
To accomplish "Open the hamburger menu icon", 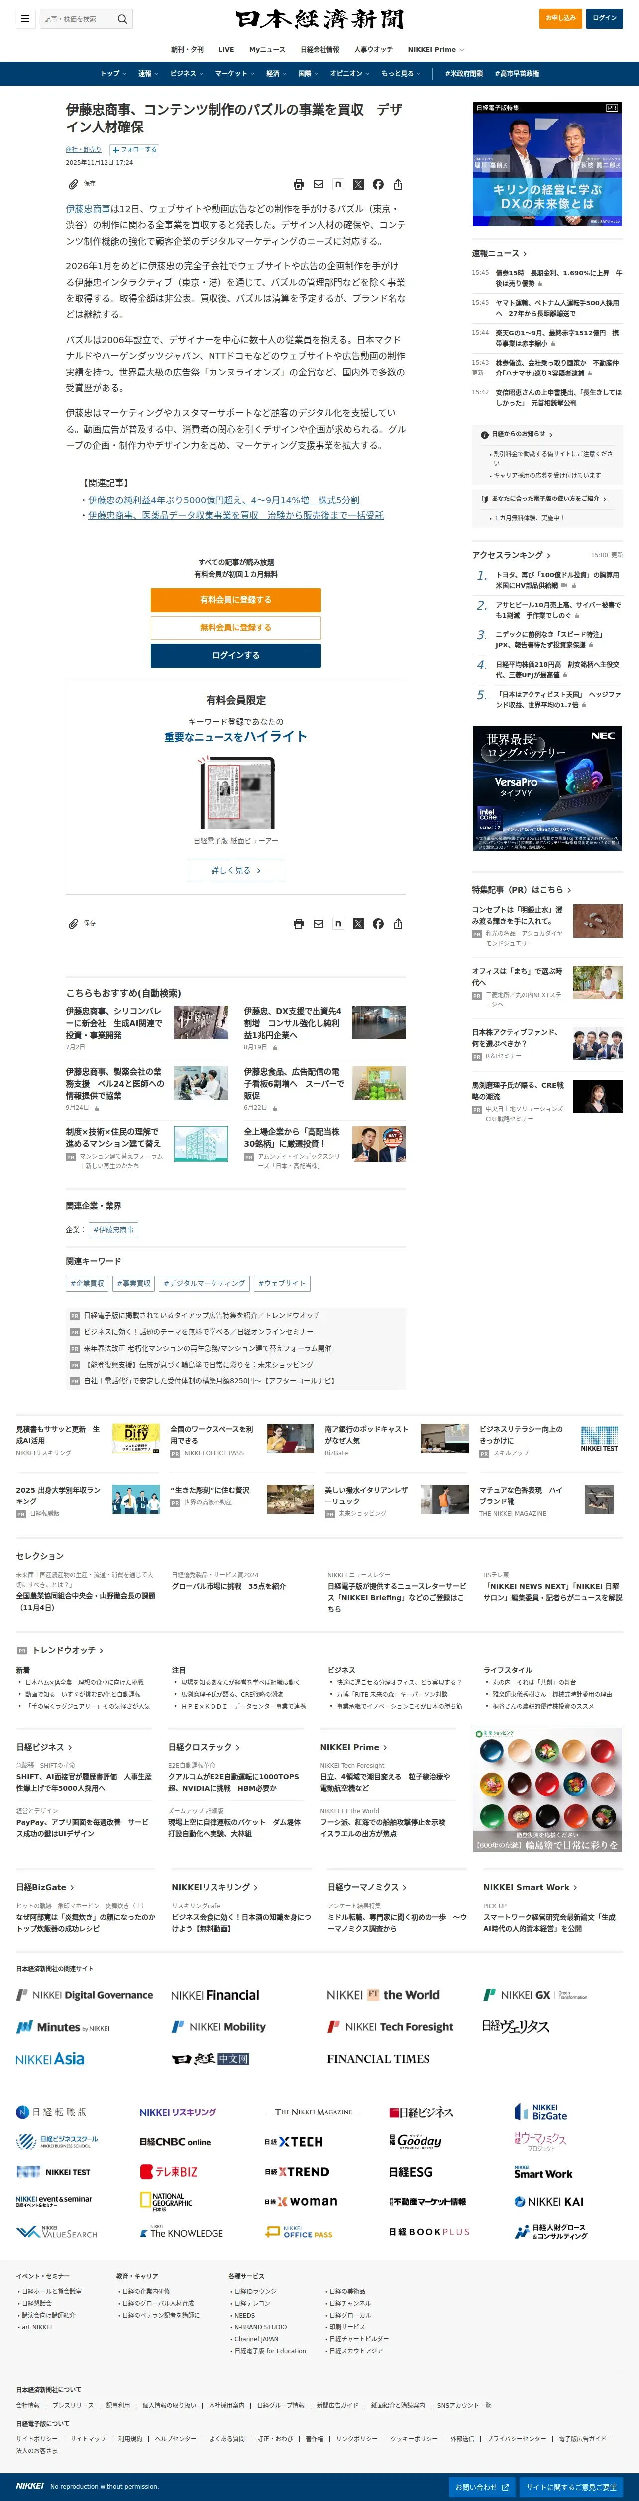I will [x=25, y=18].
